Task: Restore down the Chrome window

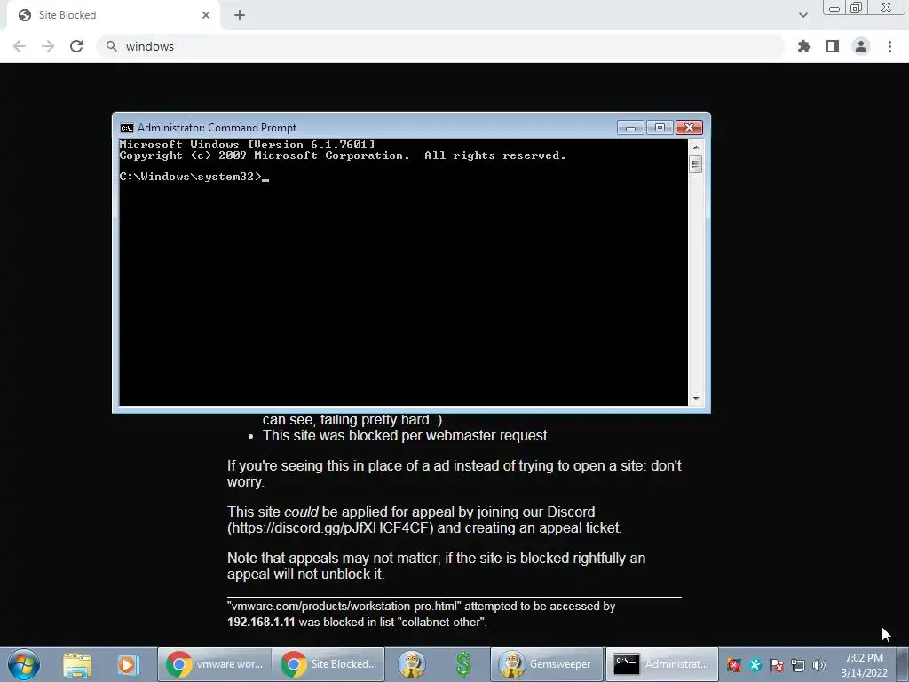Action: tap(857, 7)
